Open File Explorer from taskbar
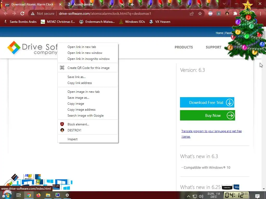 (48, 195)
